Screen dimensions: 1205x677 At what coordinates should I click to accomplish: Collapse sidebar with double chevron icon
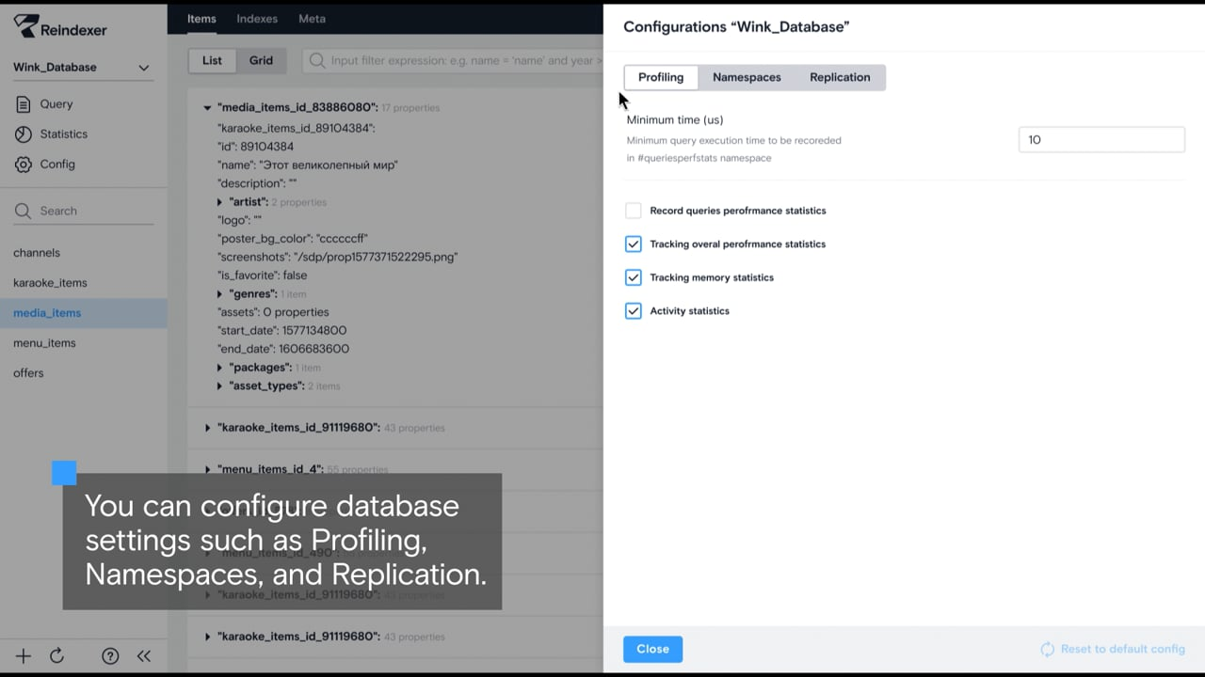(x=144, y=656)
